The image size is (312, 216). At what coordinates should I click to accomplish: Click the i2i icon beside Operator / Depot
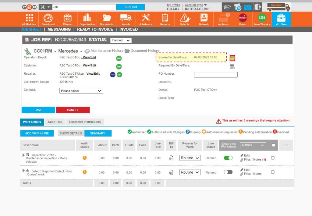coord(119,58)
